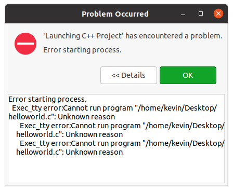Select the second Exec_tty error line
The height and width of the screenshot is (191, 233).
pos(122,126)
